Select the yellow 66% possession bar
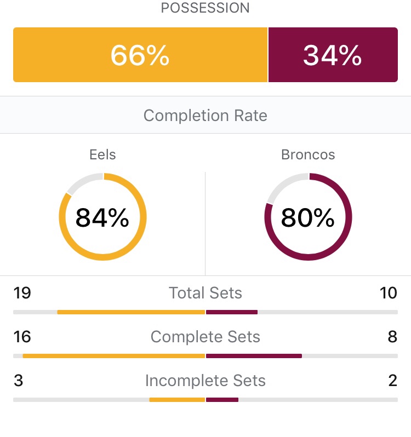The image size is (411, 437). 140,55
